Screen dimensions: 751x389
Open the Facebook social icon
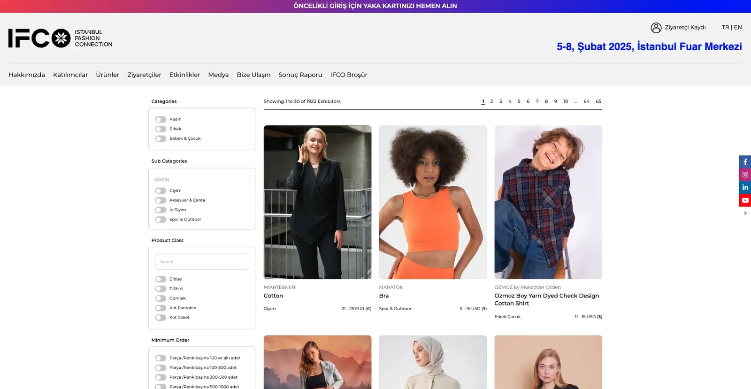745,162
